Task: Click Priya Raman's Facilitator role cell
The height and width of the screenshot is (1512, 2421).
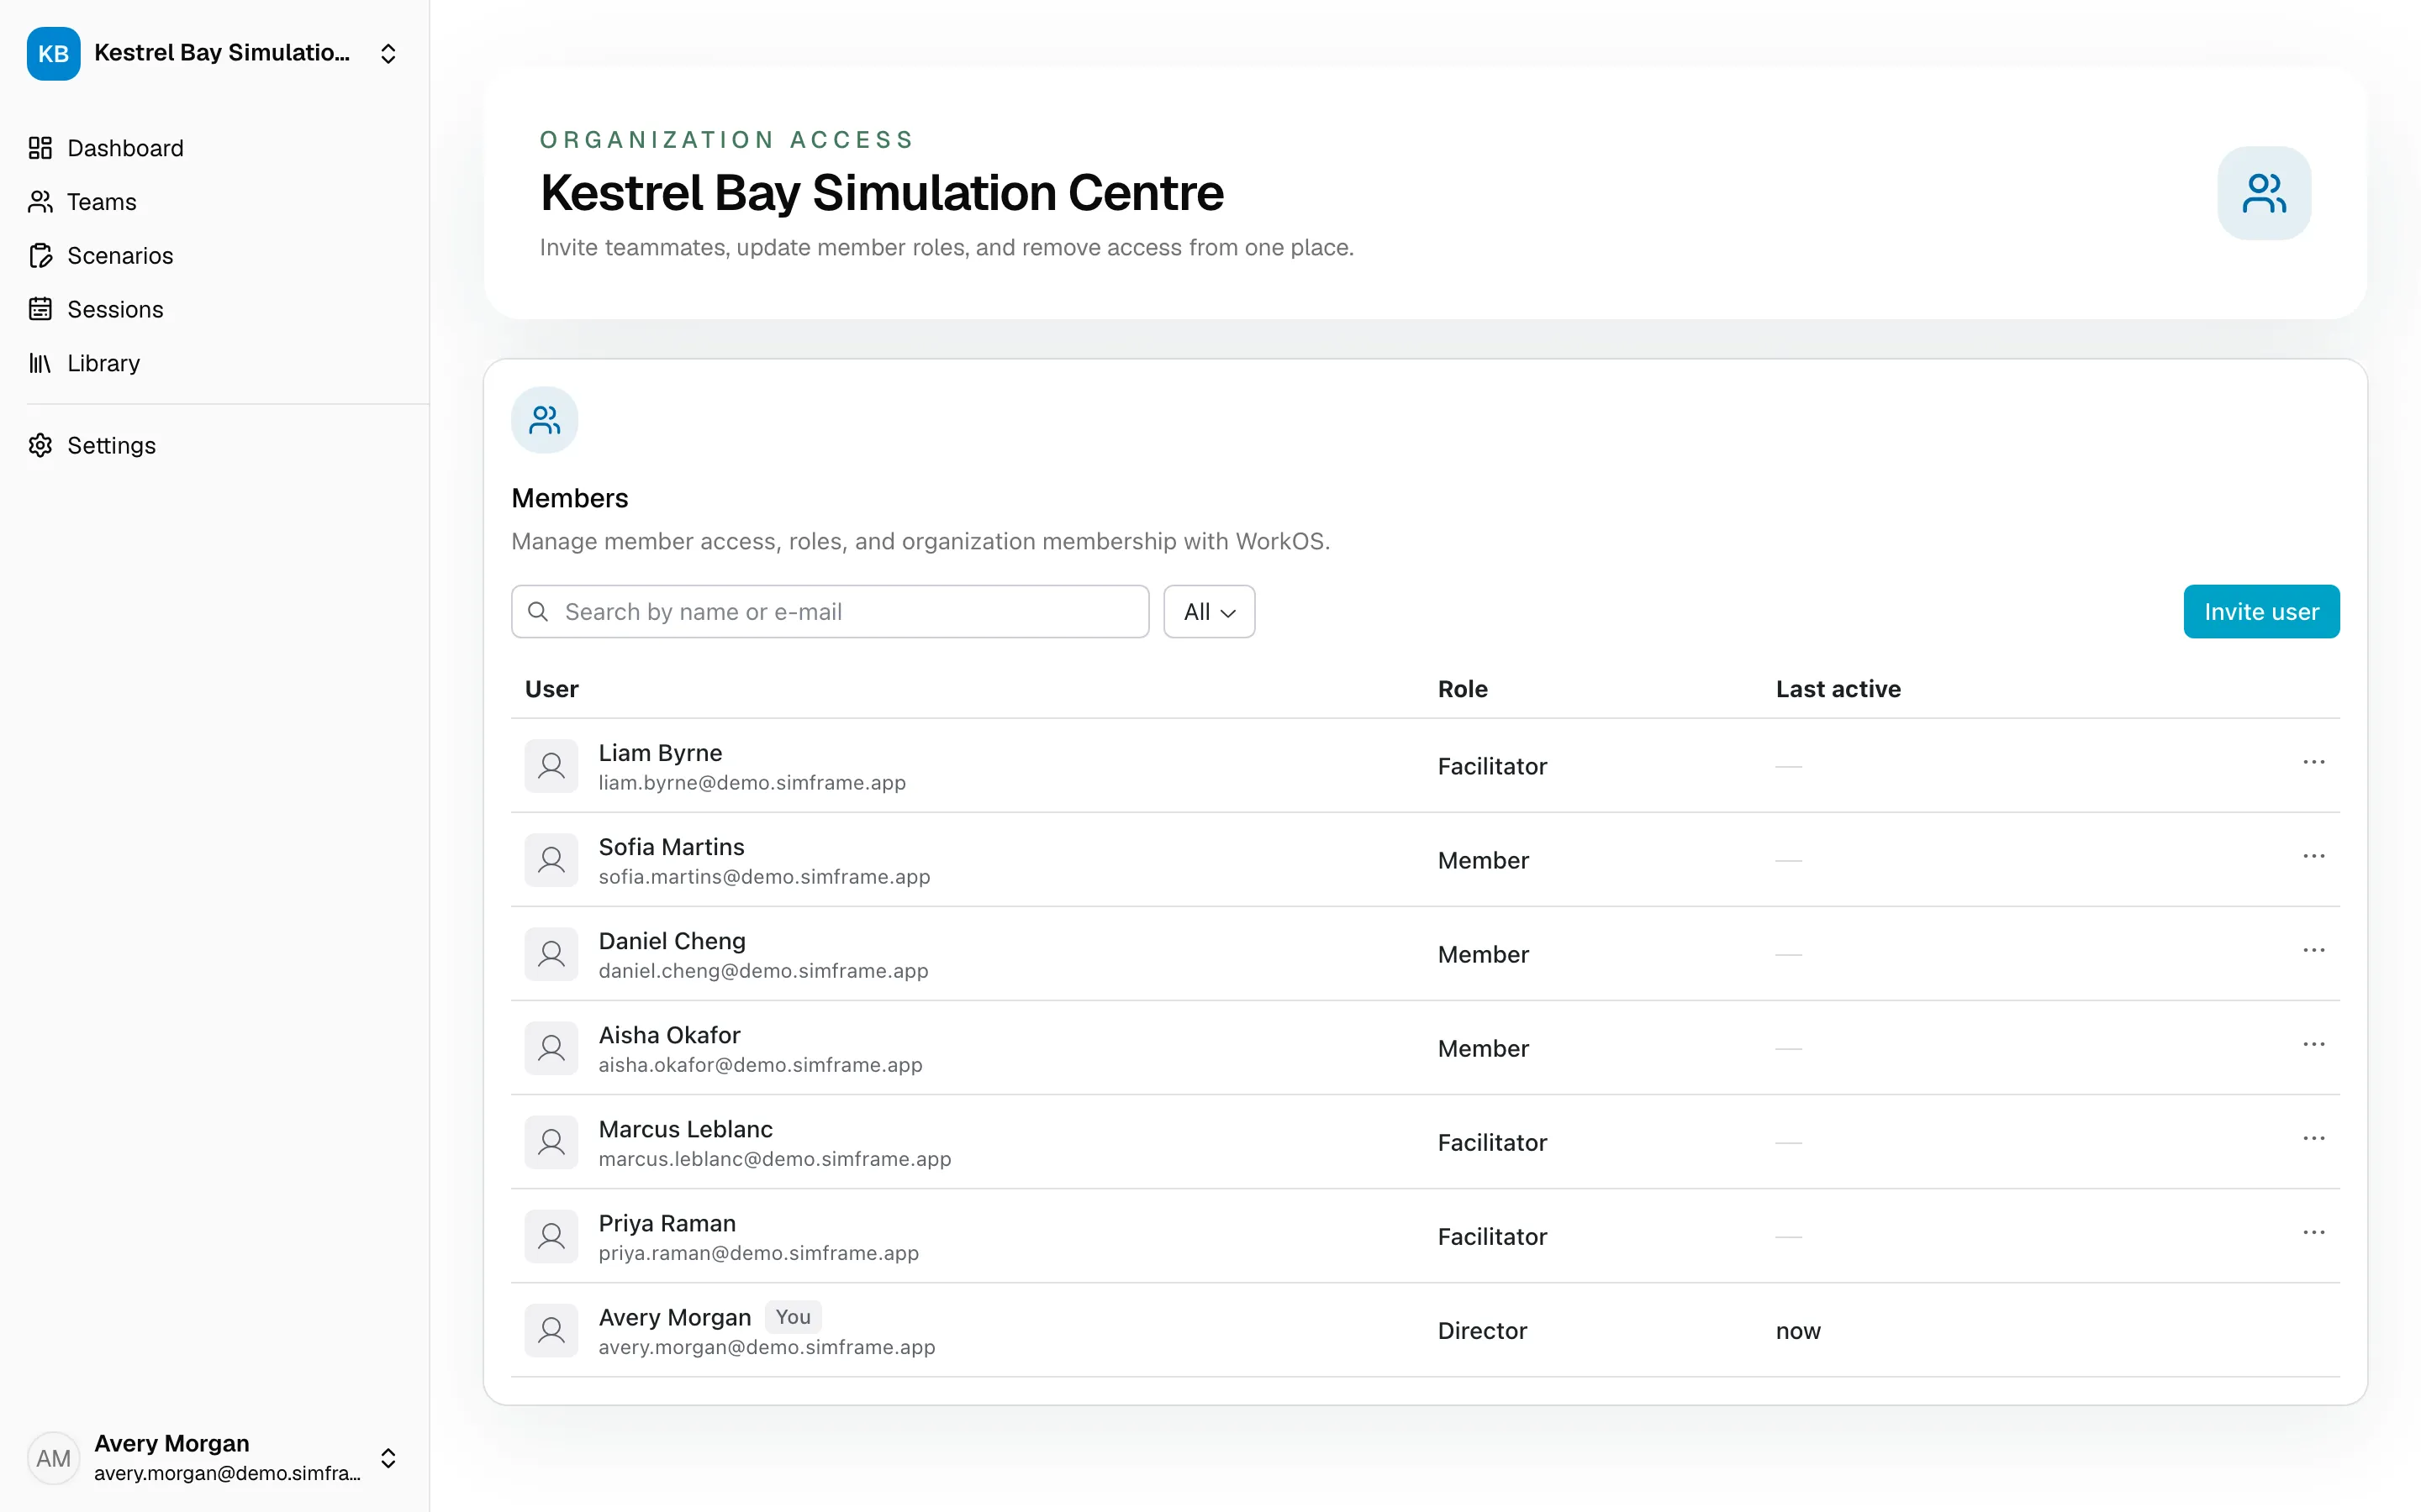Action: (1493, 1236)
